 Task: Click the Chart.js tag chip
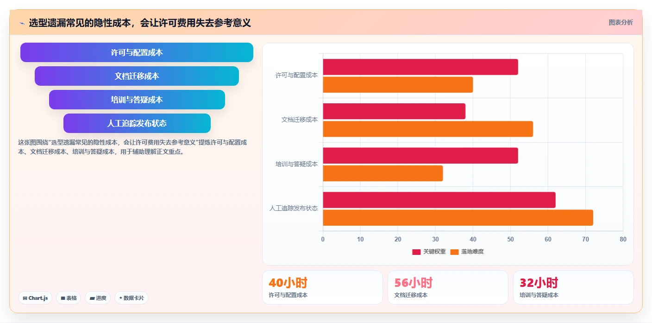35,298
